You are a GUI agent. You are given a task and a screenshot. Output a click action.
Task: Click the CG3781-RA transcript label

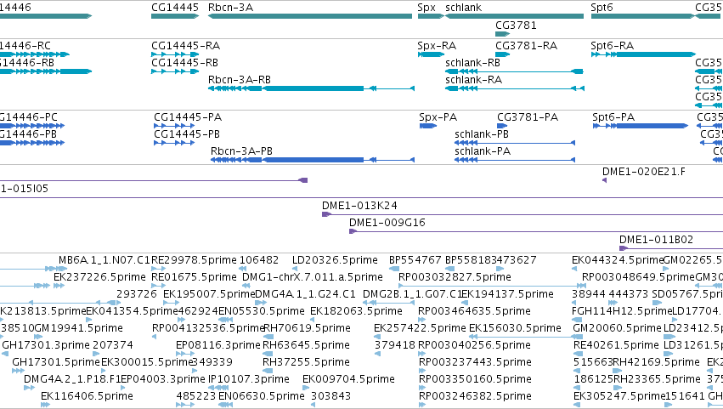(x=526, y=46)
